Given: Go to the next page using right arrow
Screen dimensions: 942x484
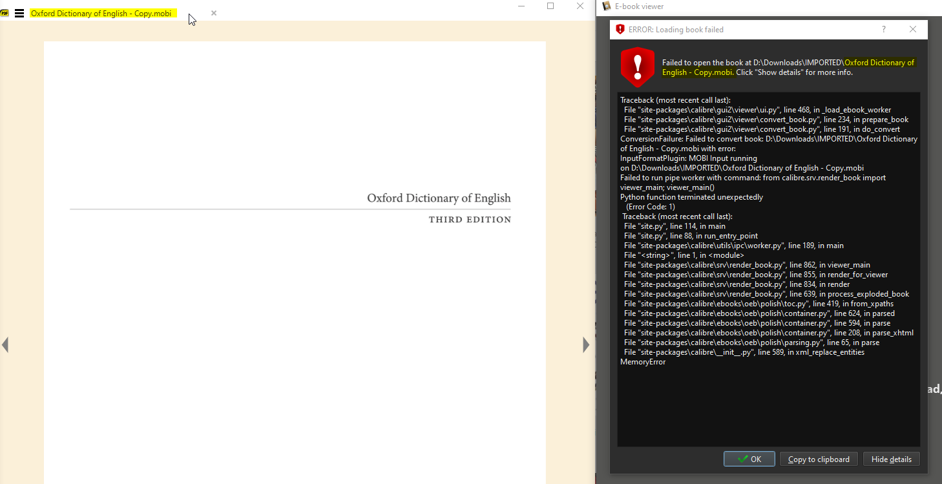Looking at the screenshot, I should (x=586, y=345).
